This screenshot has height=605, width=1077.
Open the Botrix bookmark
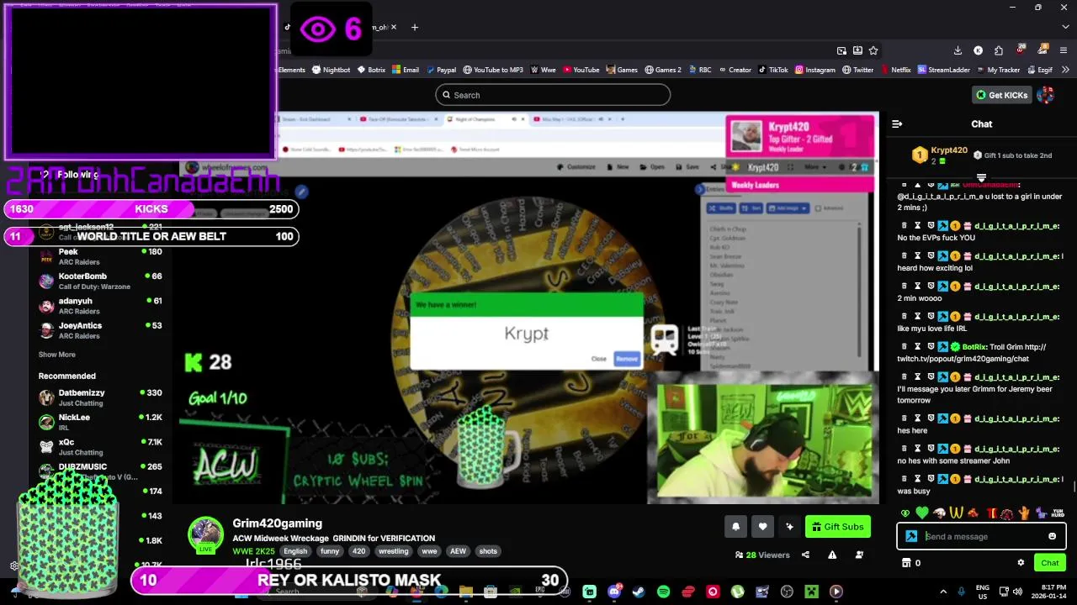point(370,70)
